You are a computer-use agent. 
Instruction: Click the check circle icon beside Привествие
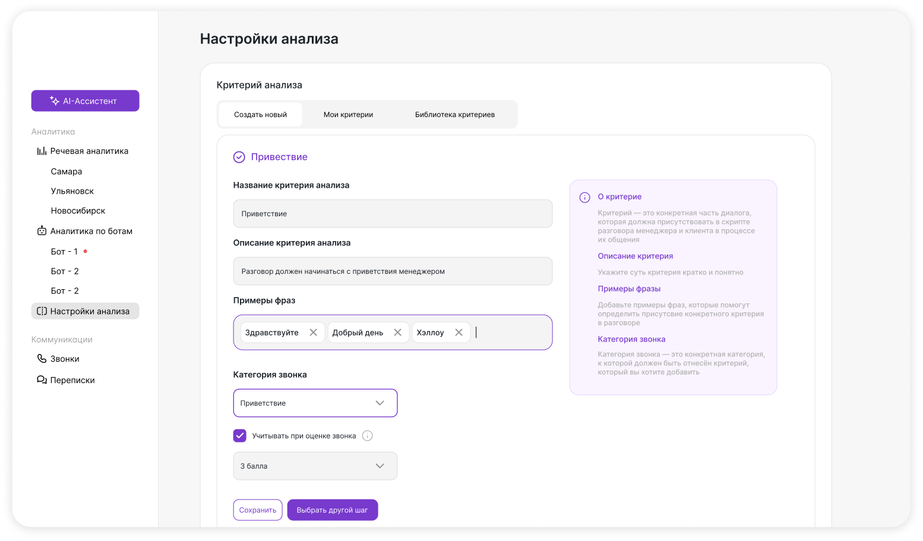coord(239,157)
